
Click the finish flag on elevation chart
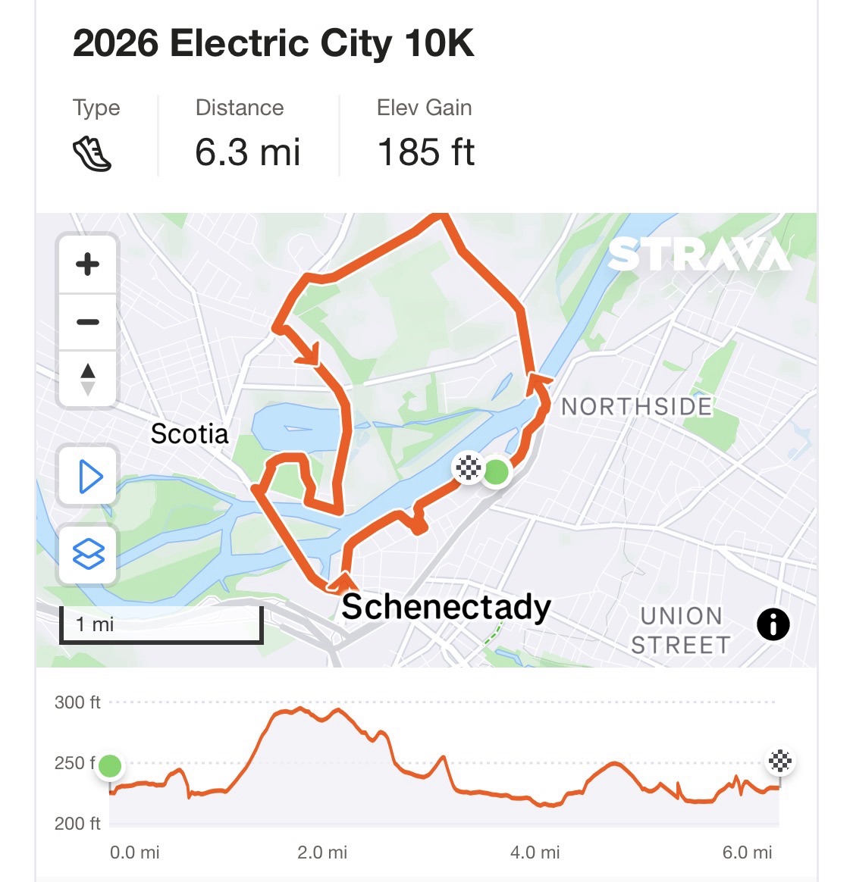point(780,760)
